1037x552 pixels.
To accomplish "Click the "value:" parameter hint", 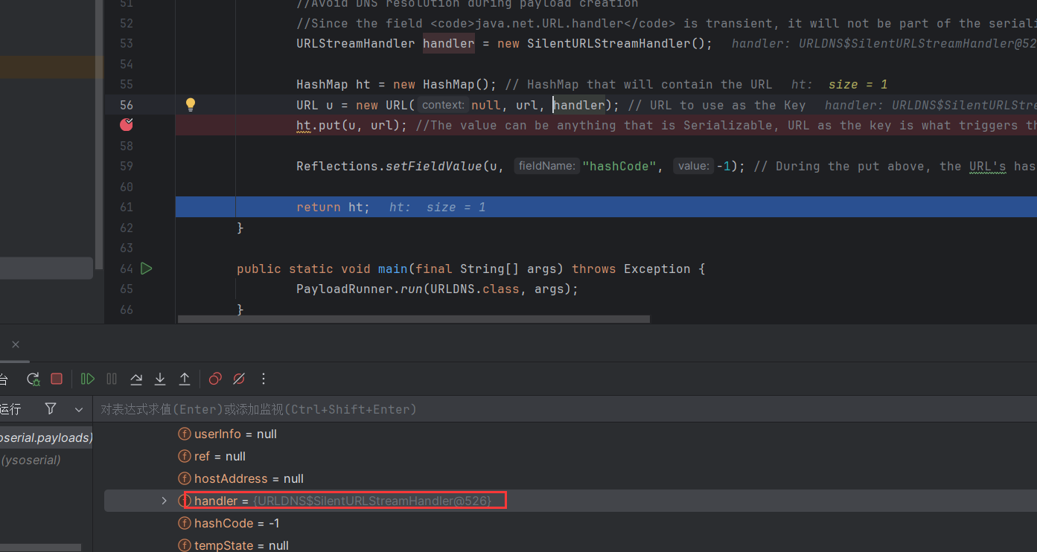I will pyautogui.click(x=694, y=166).
